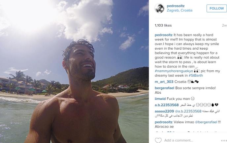
Task: Open pedrosoltz username in header
Action: click(176, 6)
